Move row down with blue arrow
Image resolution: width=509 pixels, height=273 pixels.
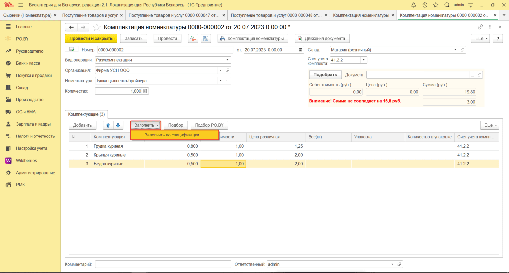(118, 125)
